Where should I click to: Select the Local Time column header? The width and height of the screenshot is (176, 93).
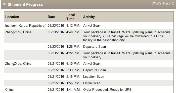coord(71,17)
